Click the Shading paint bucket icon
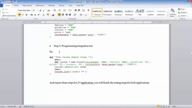The width and height of the screenshot is (192, 108). (81, 15)
